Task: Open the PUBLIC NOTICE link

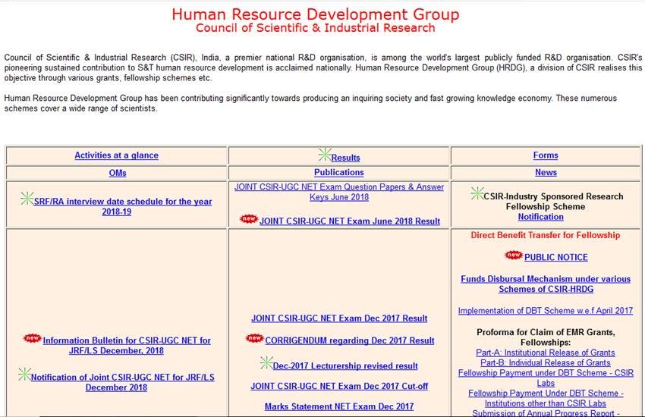Action: tap(555, 257)
